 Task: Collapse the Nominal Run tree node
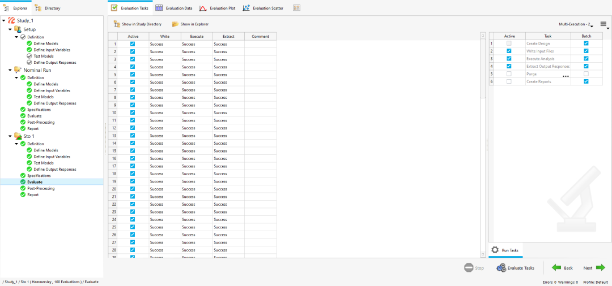click(x=10, y=70)
